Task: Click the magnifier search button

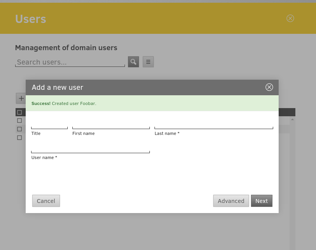Action: pyautogui.click(x=133, y=62)
